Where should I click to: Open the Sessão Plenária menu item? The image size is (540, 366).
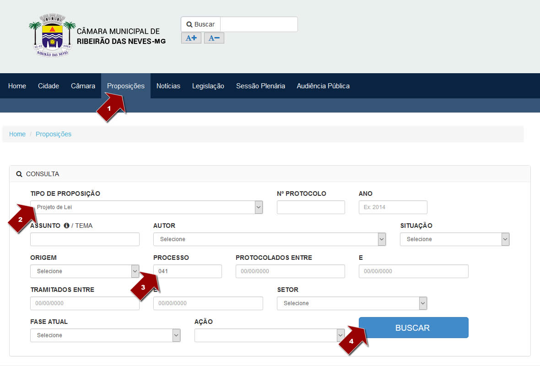pyautogui.click(x=260, y=86)
